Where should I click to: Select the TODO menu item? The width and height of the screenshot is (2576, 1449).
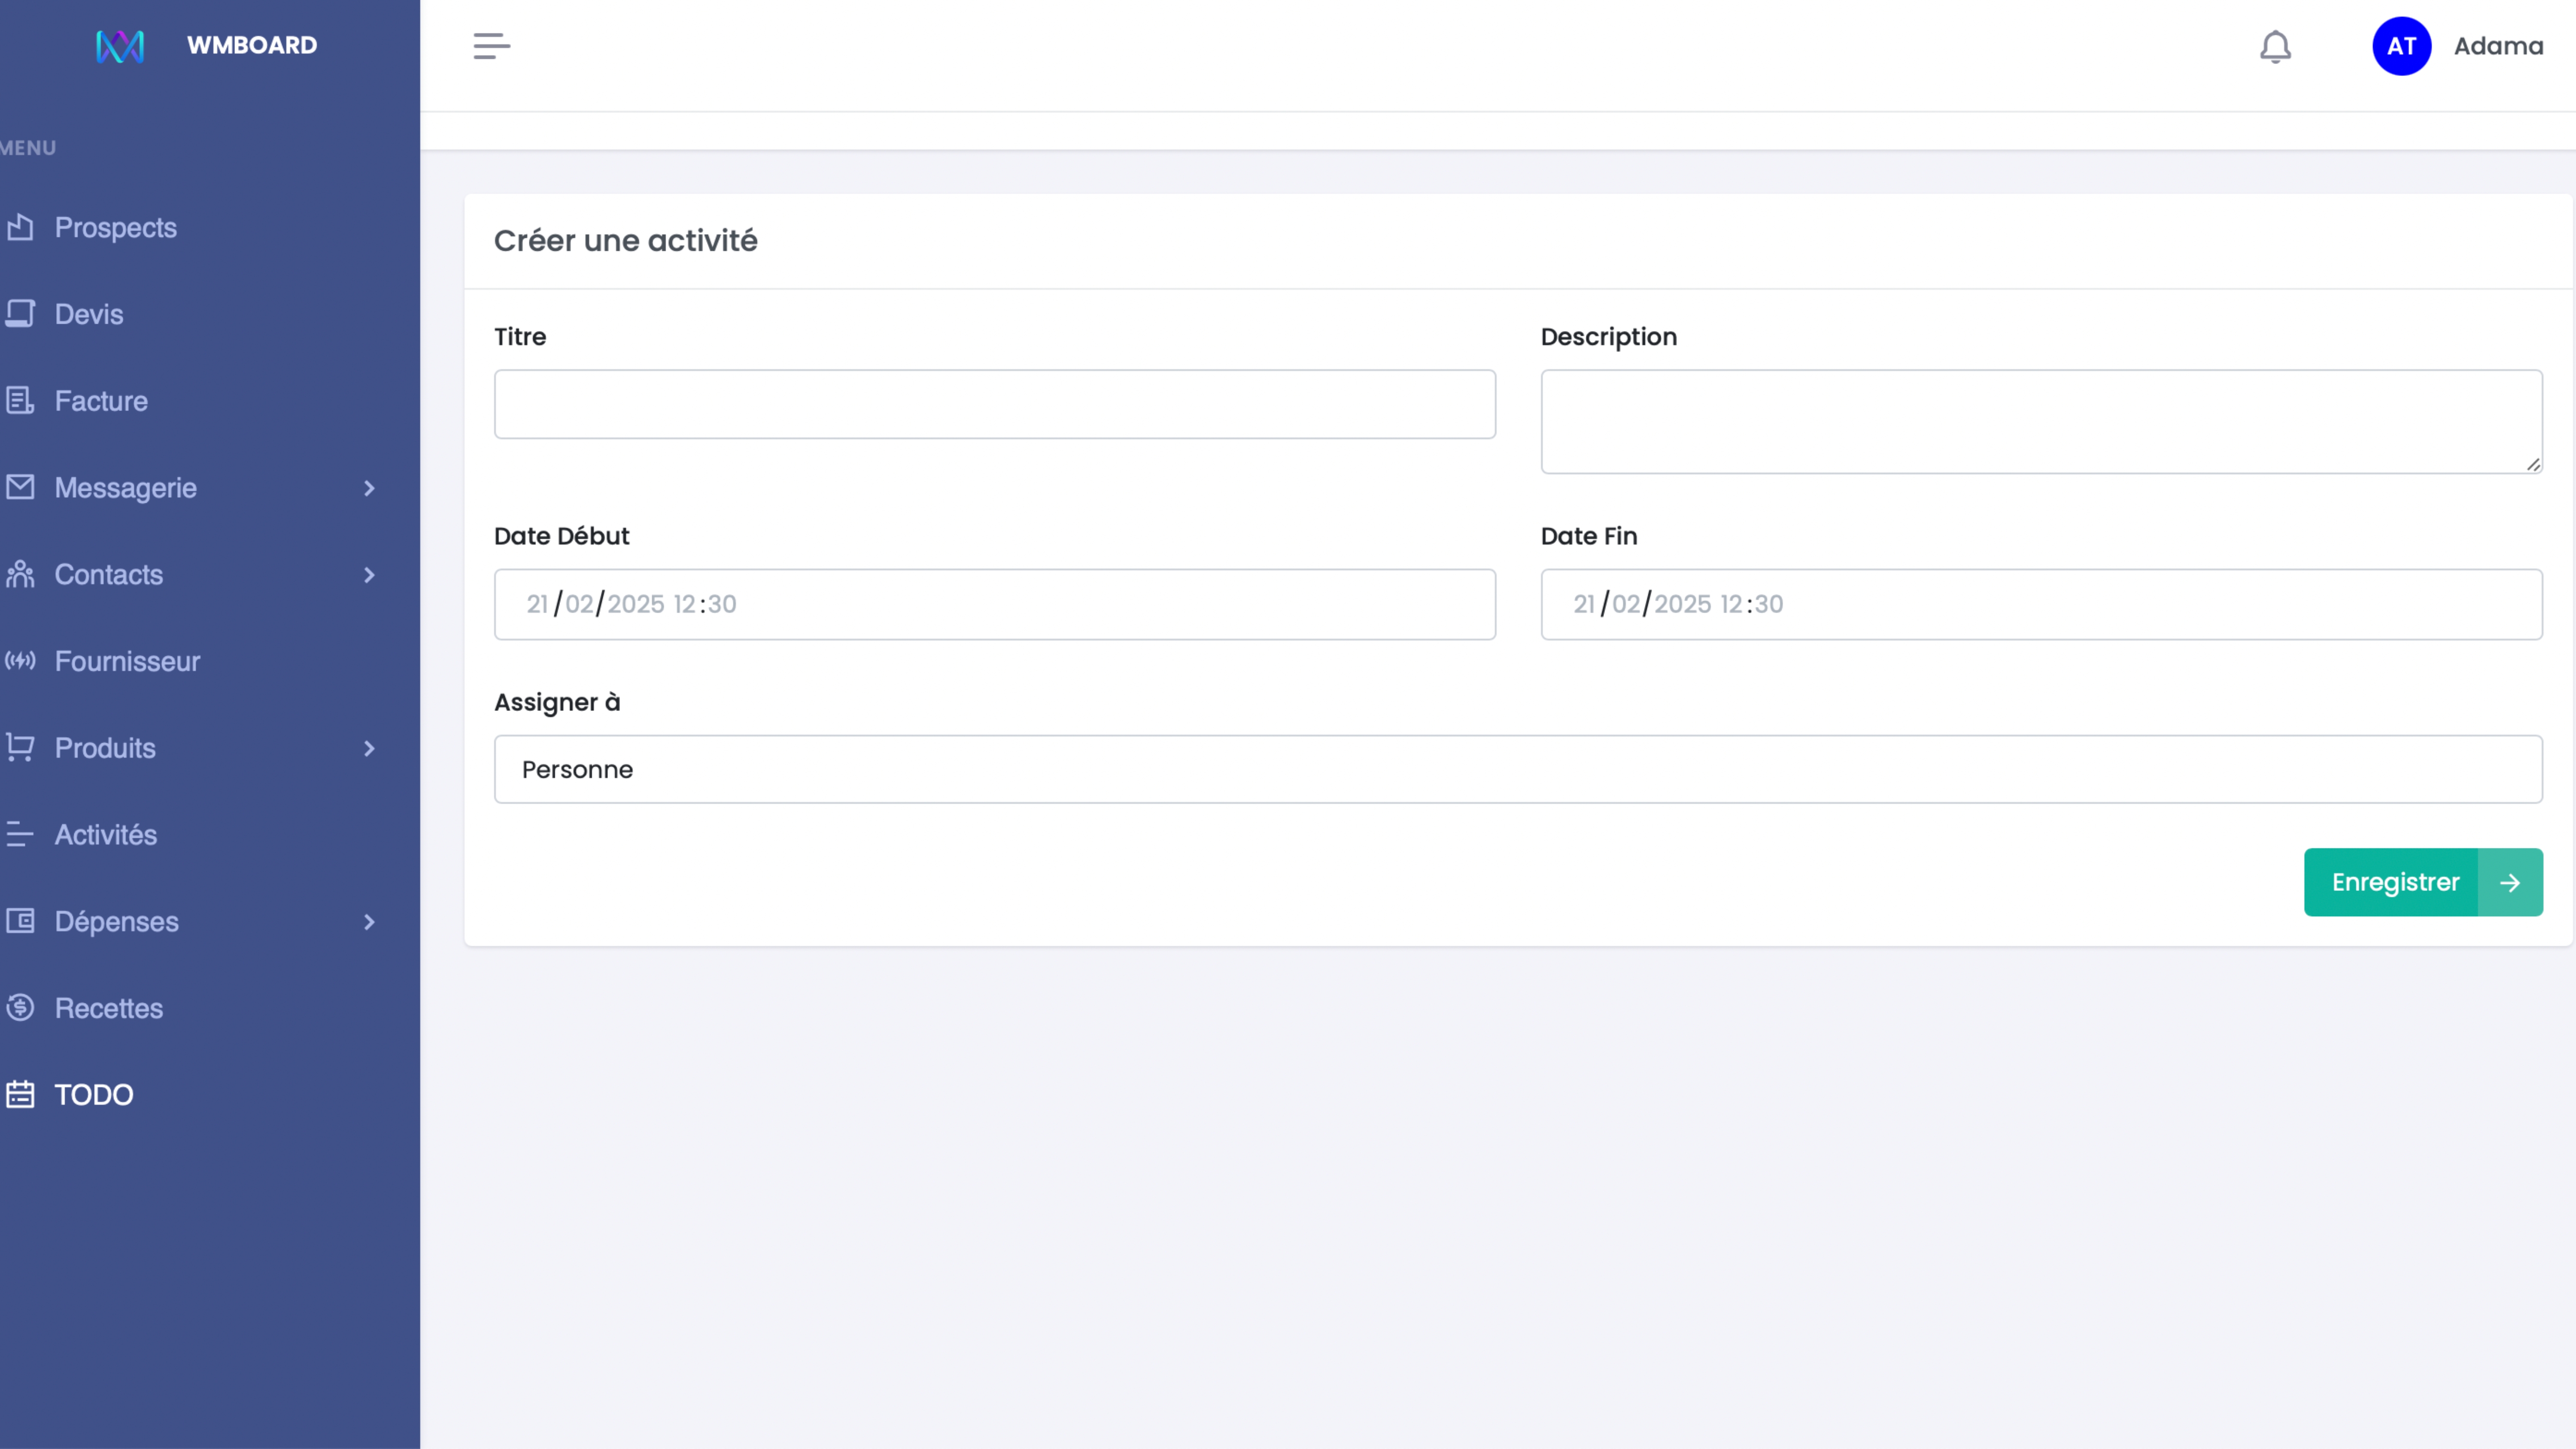coord(94,1095)
